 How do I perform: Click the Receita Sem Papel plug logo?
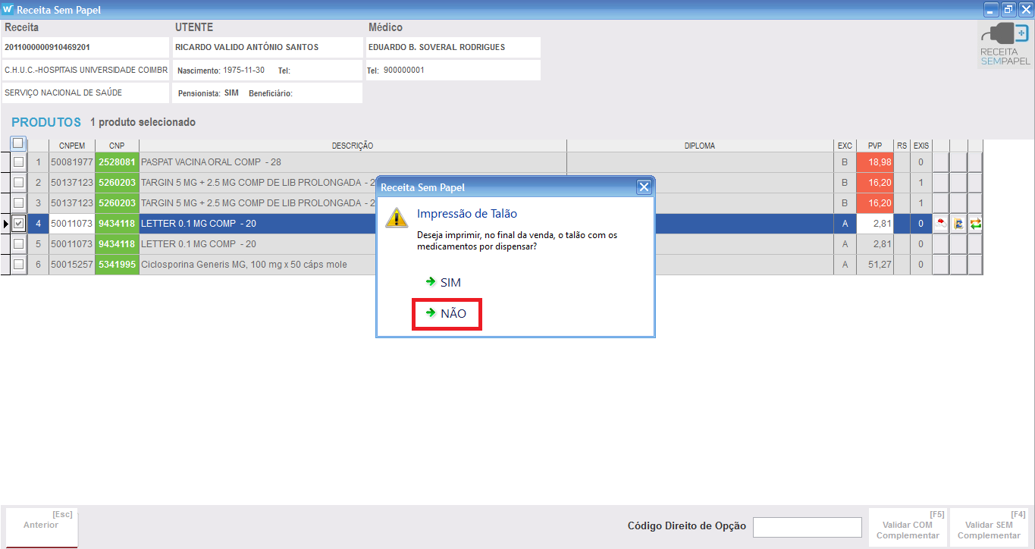[x=1005, y=44]
